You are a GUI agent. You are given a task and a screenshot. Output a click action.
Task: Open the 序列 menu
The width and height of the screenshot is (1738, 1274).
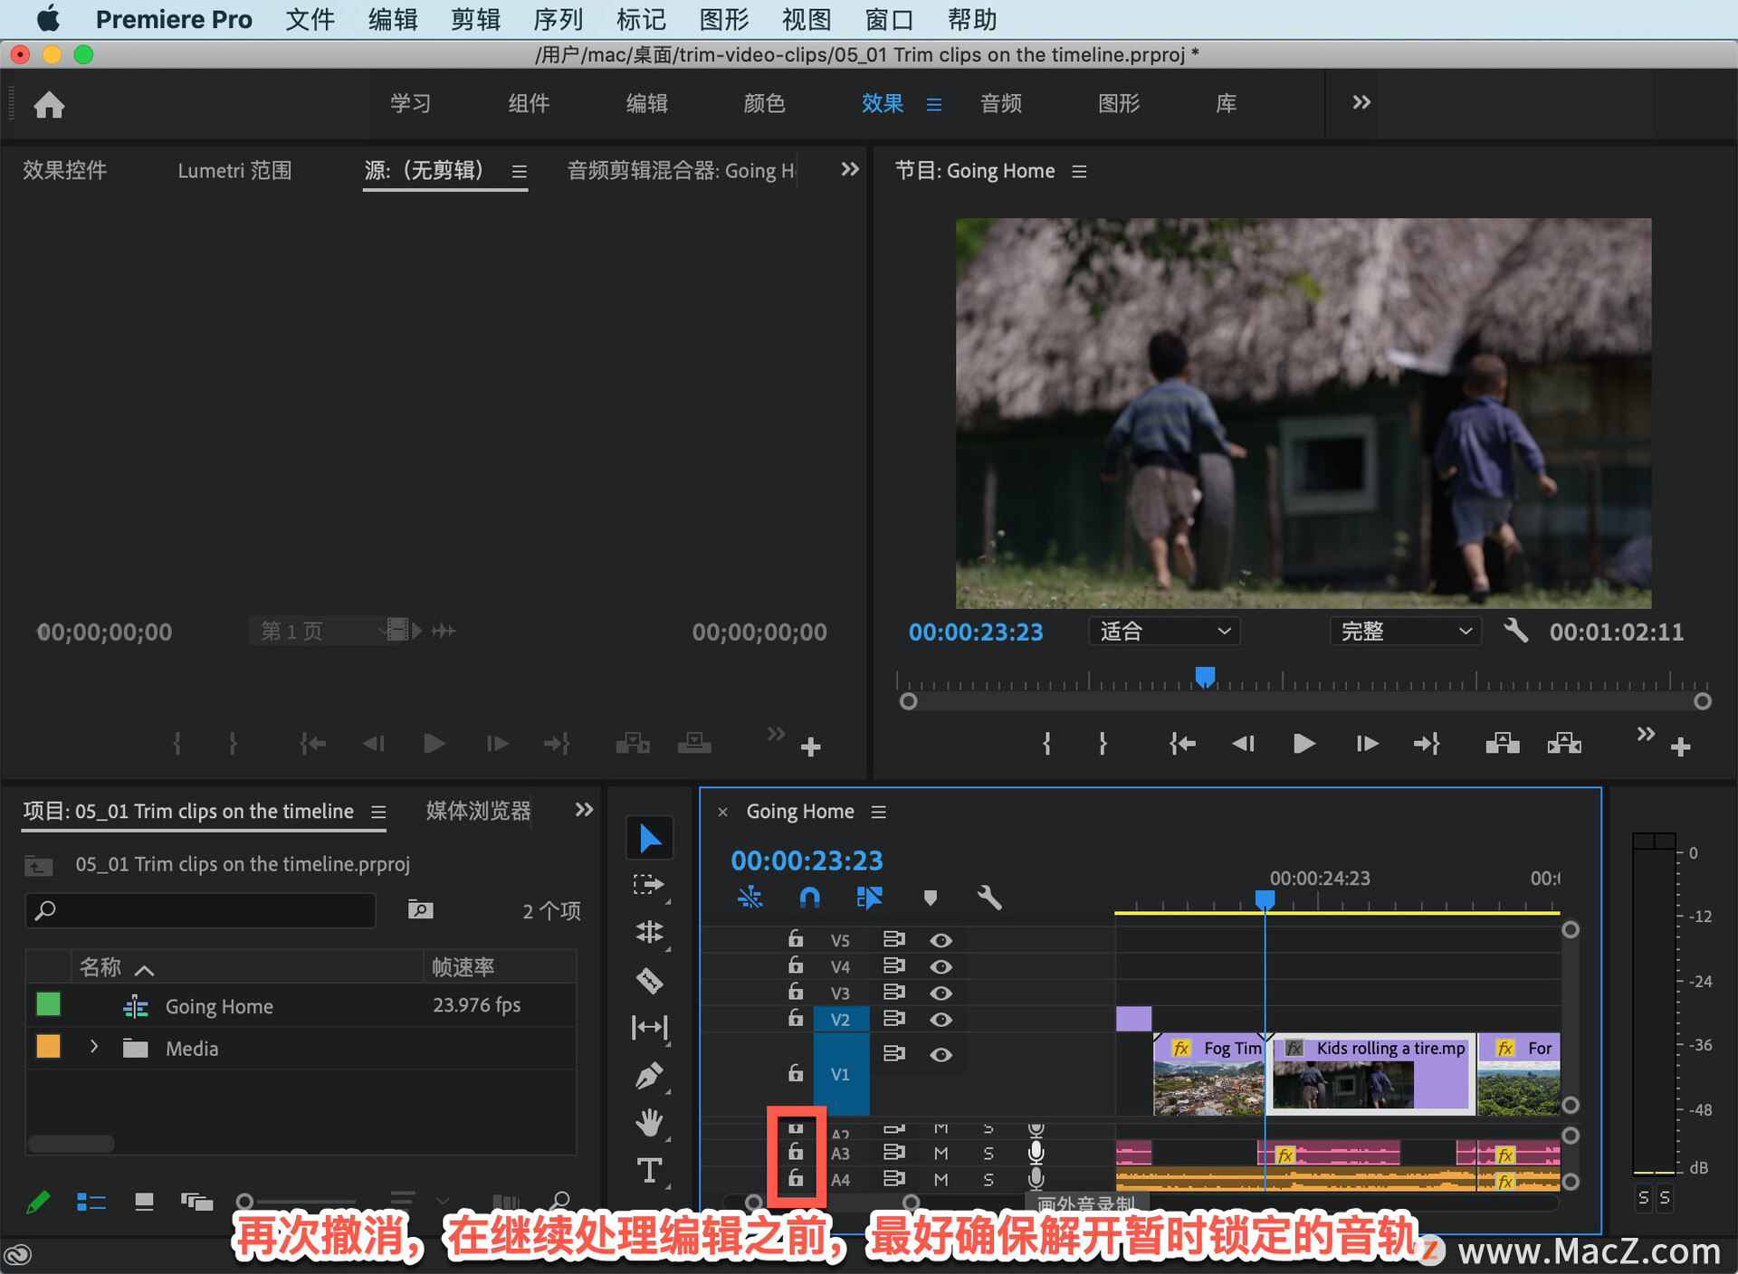[558, 19]
